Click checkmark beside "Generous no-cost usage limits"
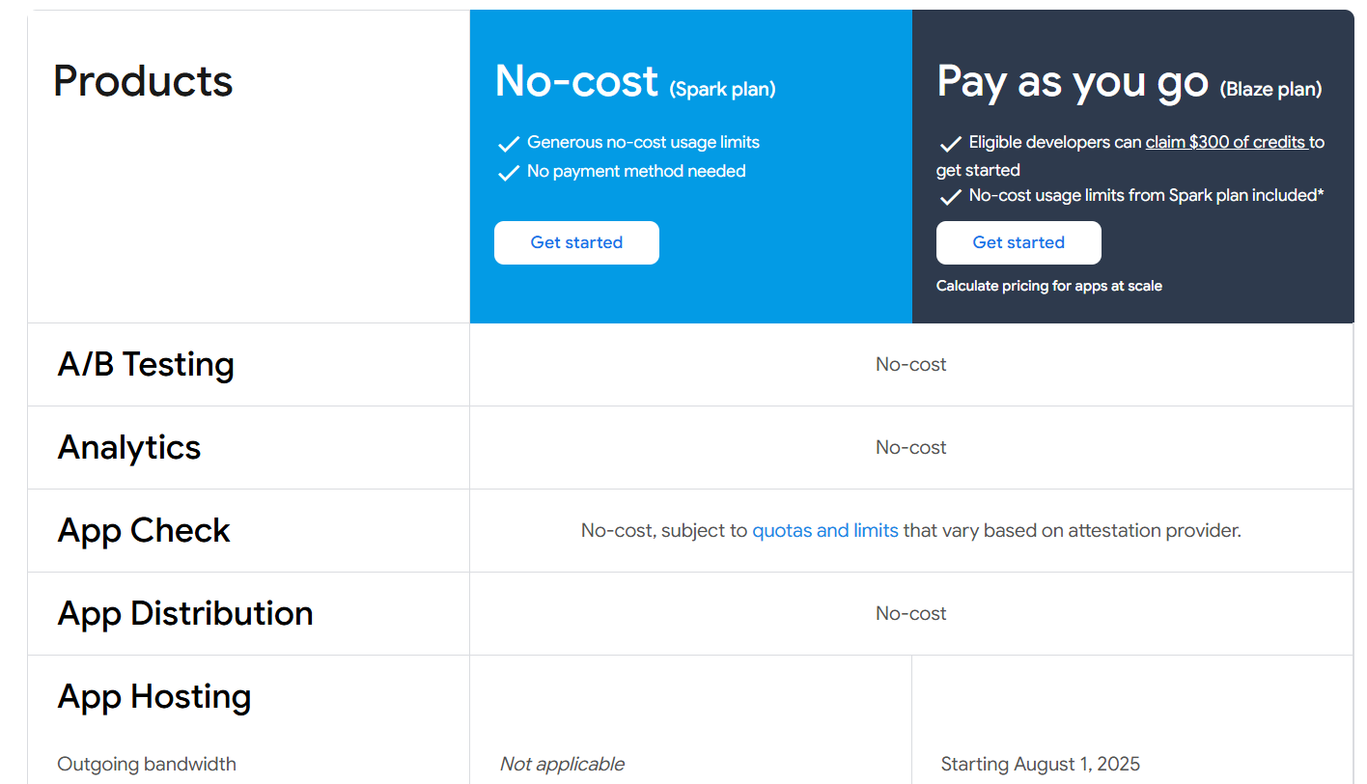The width and height of the screenshot is (1367, 784). coord(508,142)
